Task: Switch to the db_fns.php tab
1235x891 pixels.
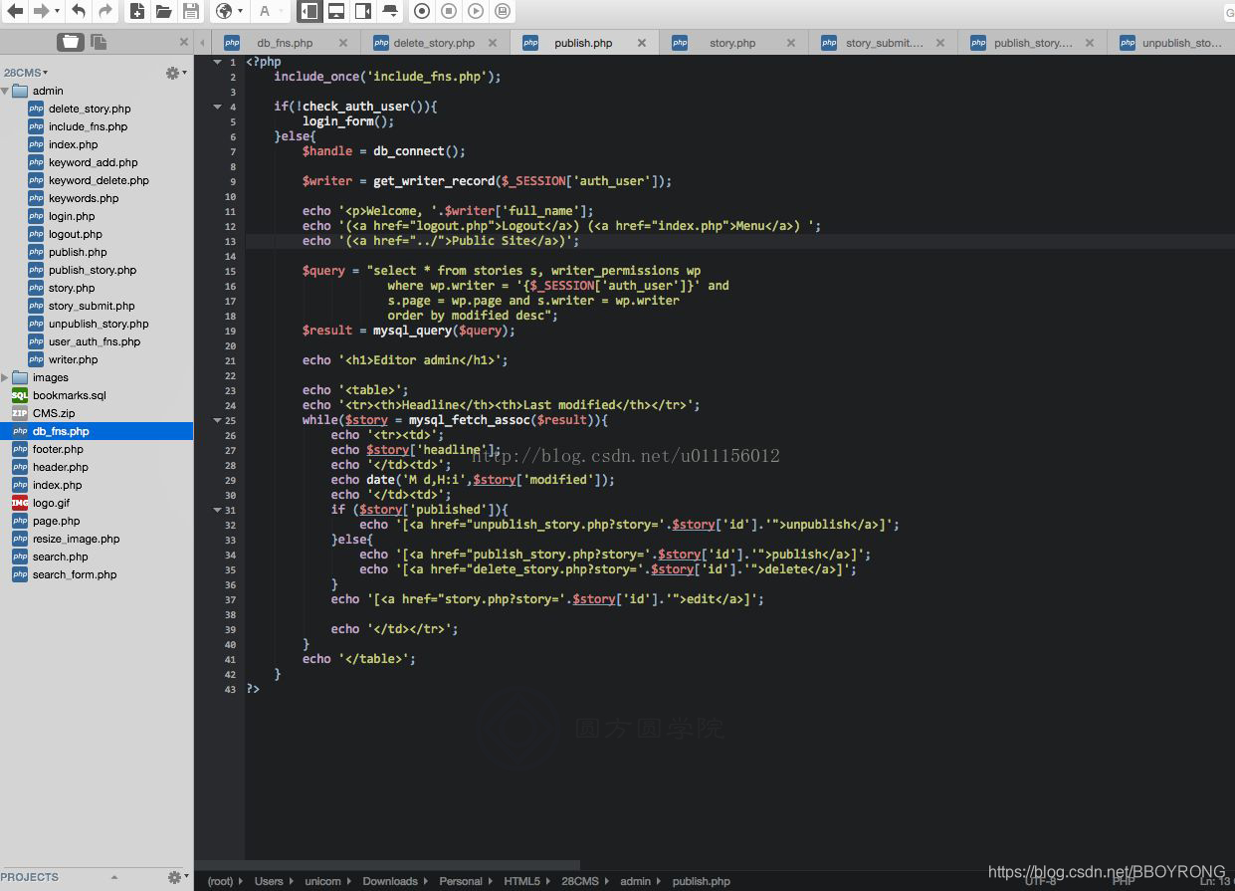Action: click(x=285, y=43)
